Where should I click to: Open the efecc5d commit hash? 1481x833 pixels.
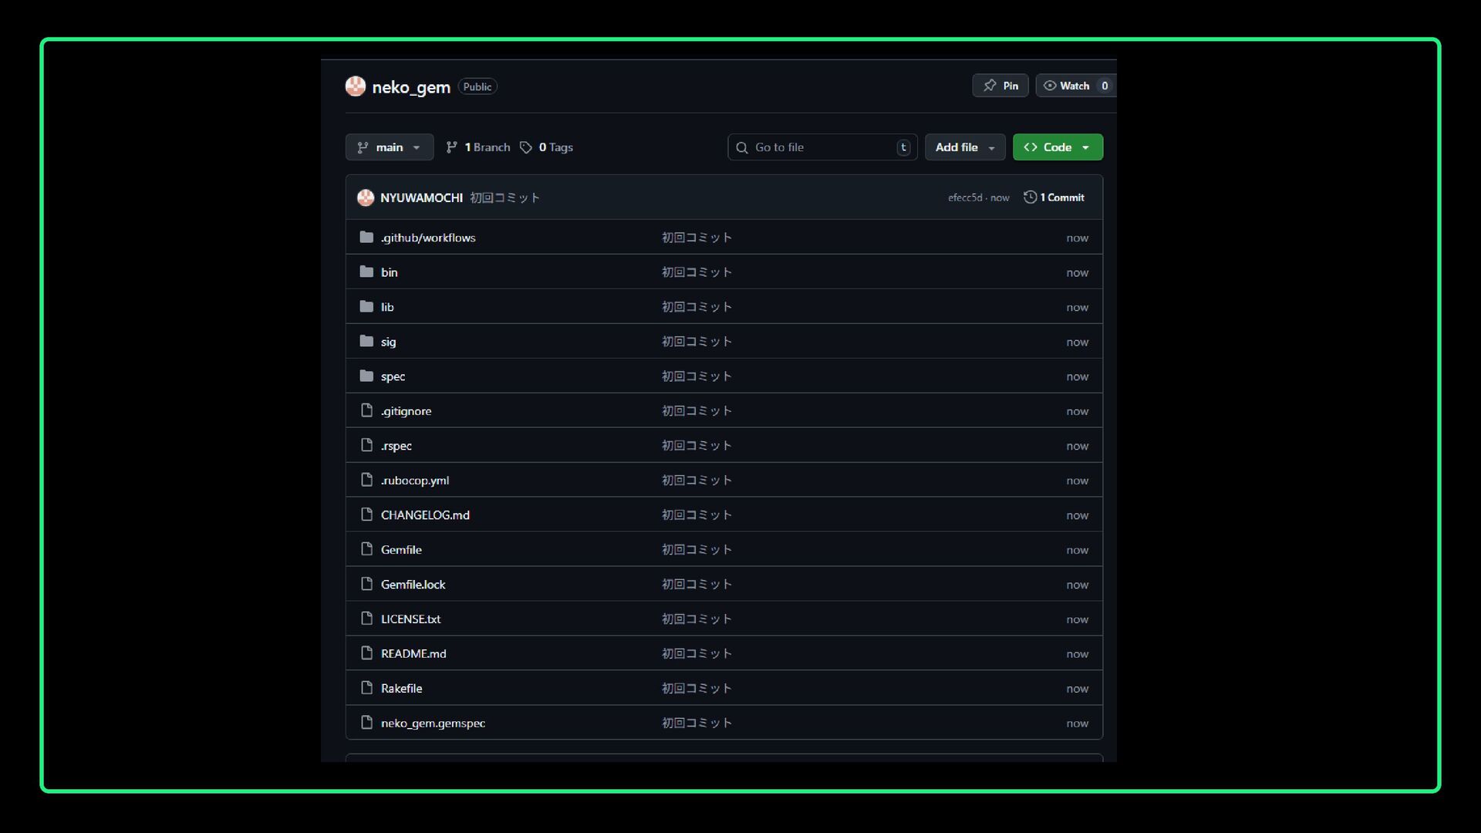tap(964, 198)
